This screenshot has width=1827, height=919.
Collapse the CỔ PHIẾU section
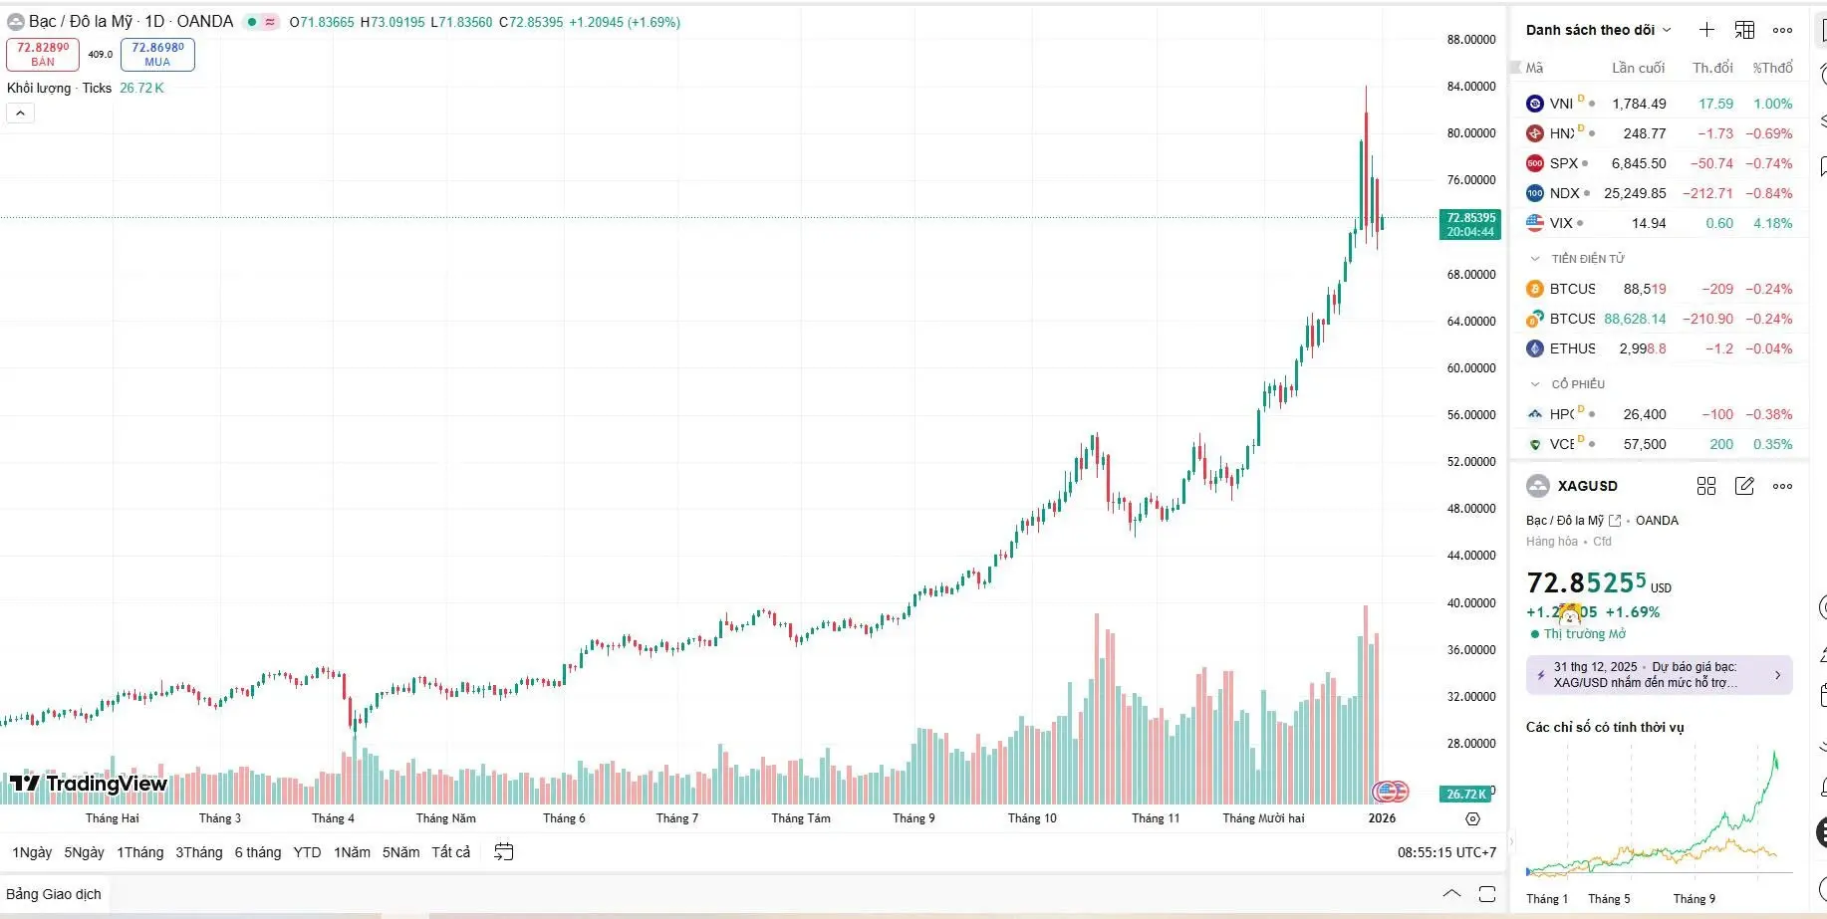pyautogui.click(x=1534, y=383)
